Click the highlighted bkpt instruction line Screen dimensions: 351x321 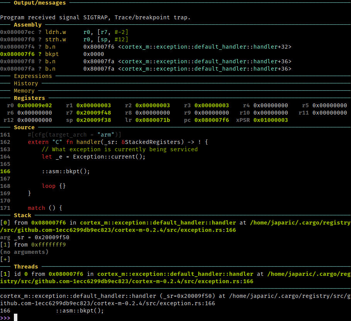pos(52,54)
